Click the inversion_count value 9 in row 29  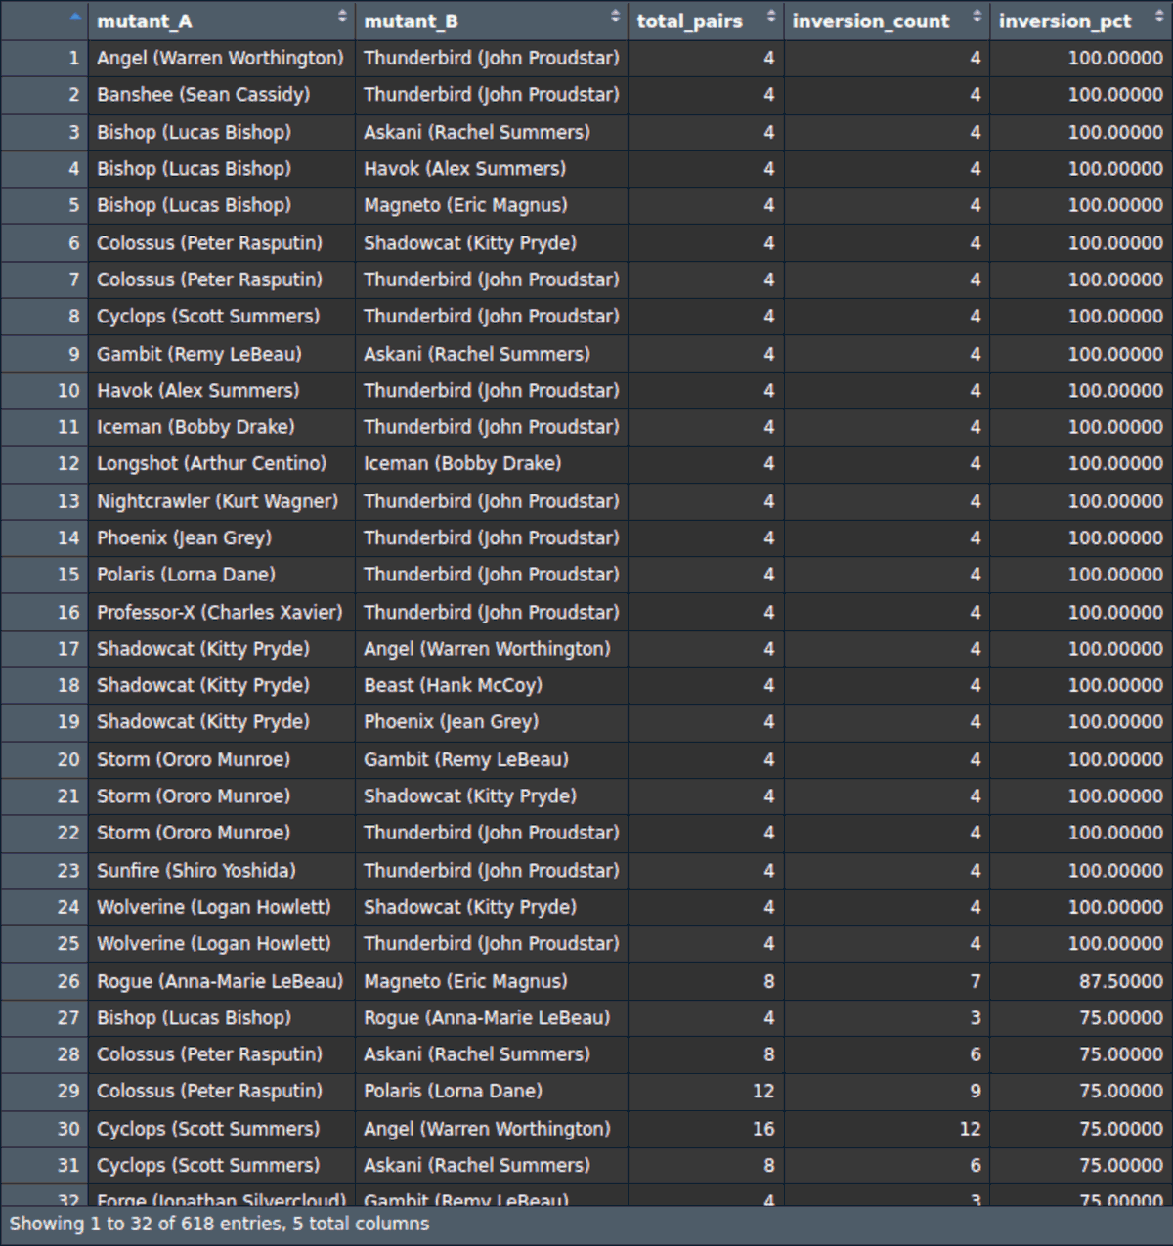point(975,1091)
